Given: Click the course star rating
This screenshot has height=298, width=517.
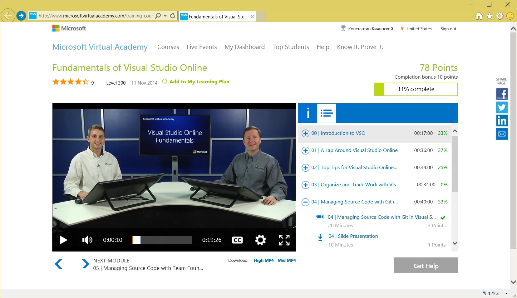Looking at the screenshot, I should click(71, 82).
